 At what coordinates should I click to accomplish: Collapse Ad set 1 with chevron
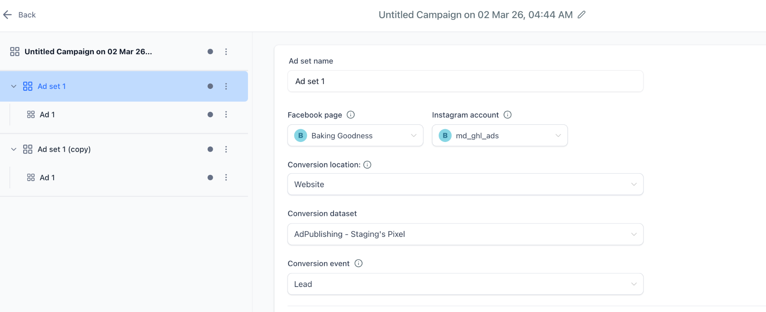point(14,86)
